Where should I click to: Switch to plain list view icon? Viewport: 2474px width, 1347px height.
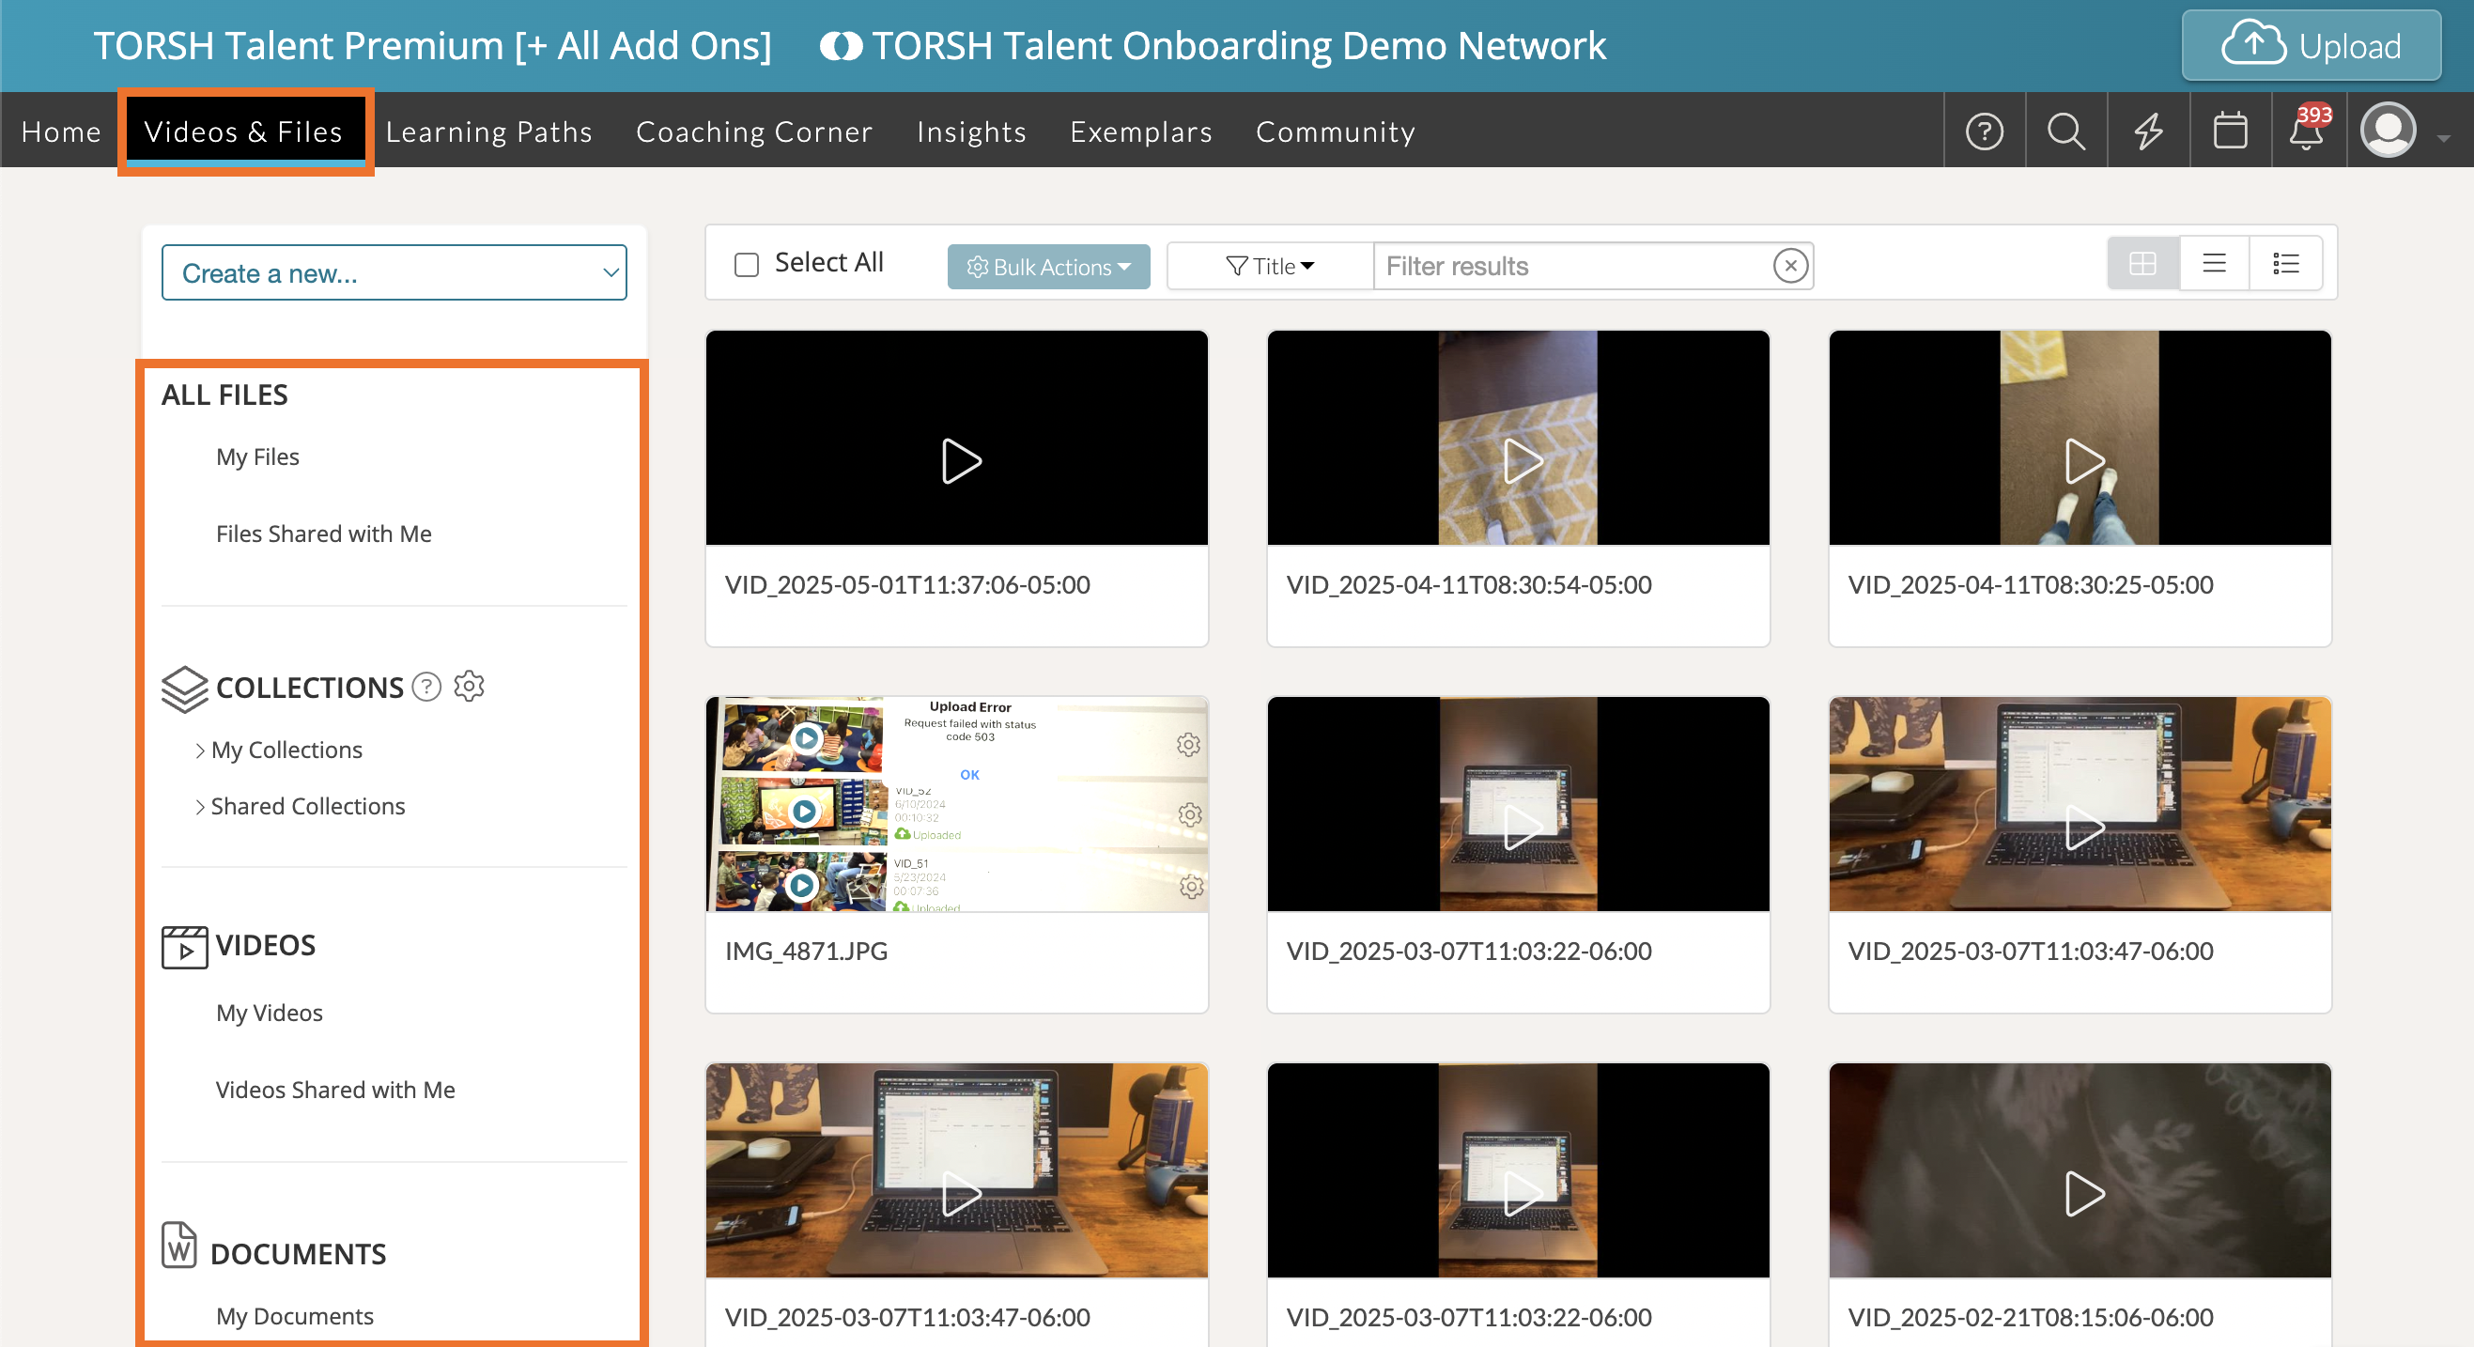2215,263
